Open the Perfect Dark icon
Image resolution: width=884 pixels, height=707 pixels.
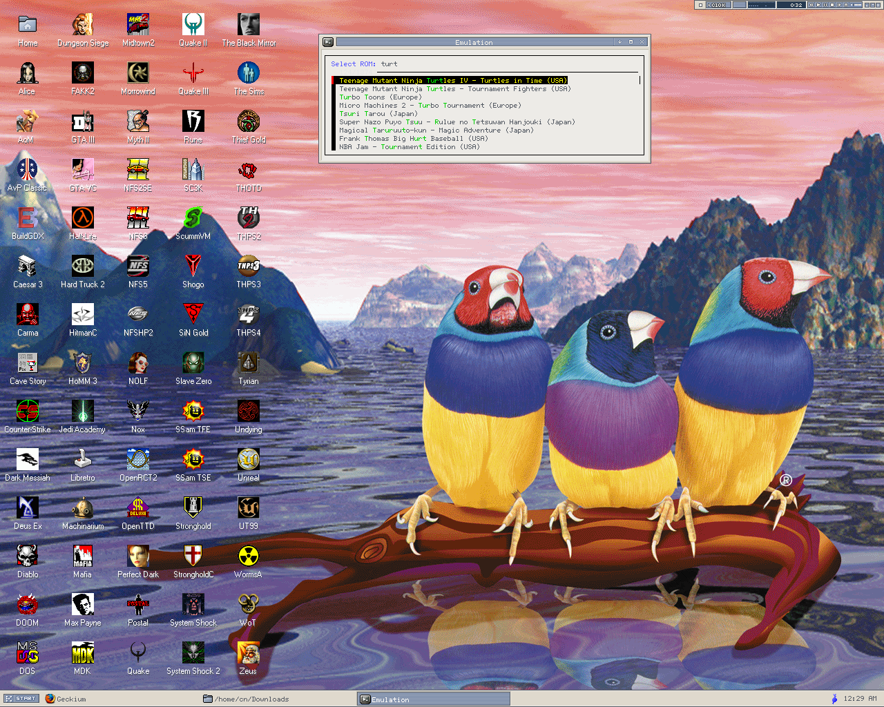tap(138, 561)
